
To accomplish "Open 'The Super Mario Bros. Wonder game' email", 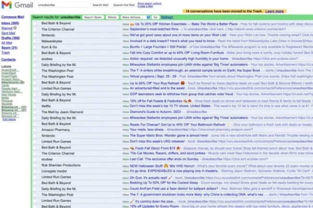I will point(169,135).
